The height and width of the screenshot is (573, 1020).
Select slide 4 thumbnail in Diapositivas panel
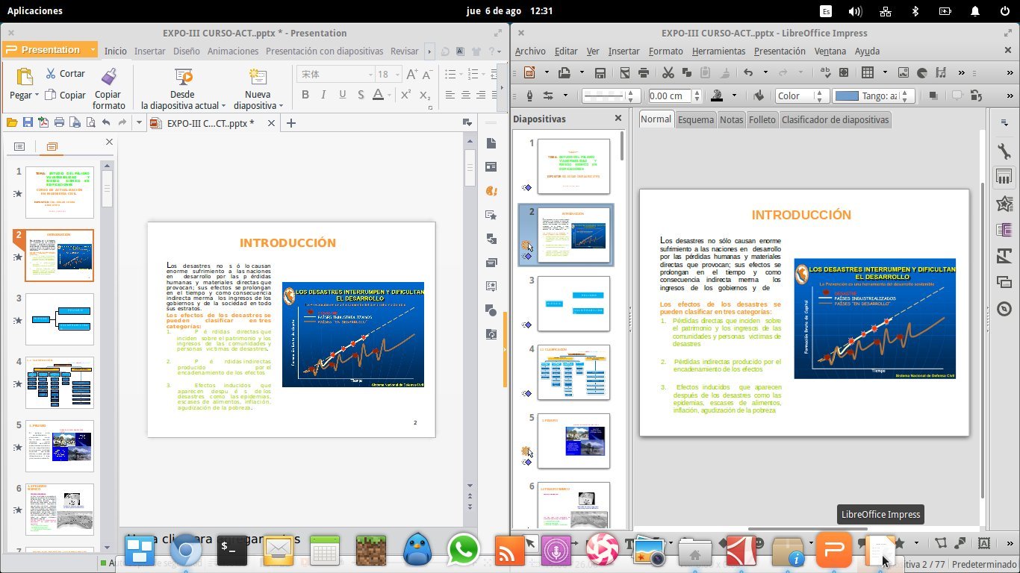coord(573,372)
